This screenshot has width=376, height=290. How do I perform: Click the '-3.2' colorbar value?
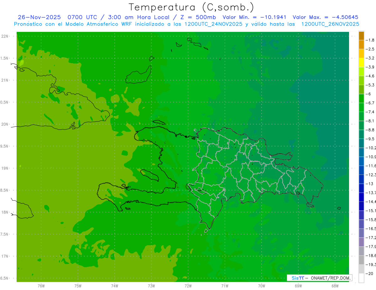click(x=371, y=58)
